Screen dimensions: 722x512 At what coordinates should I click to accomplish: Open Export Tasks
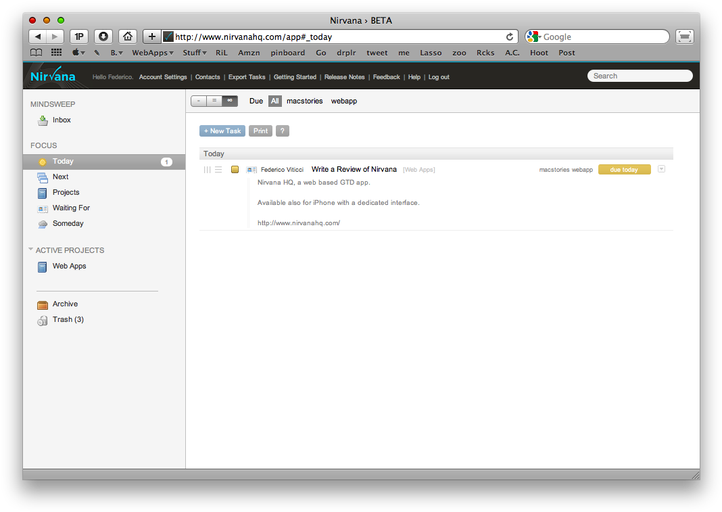click(x=247, y=77)
